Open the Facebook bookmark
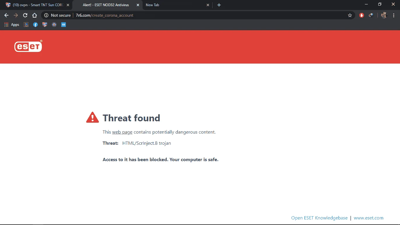The width and height of the screenshot is (400, 225). (x=35, y=25)
